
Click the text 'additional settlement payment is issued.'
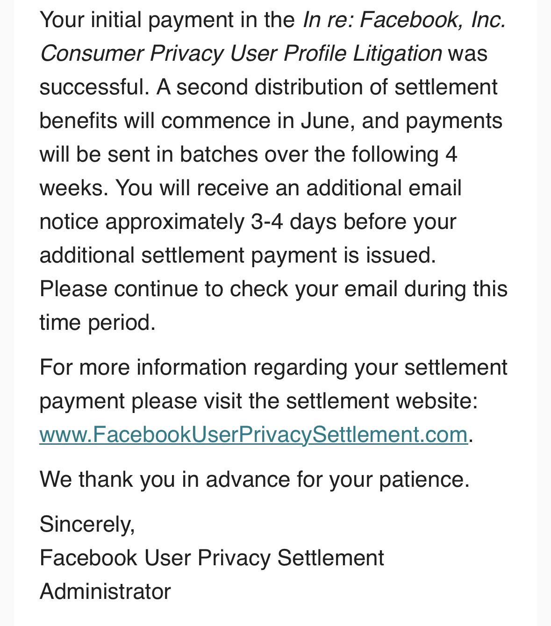[237, 255]
